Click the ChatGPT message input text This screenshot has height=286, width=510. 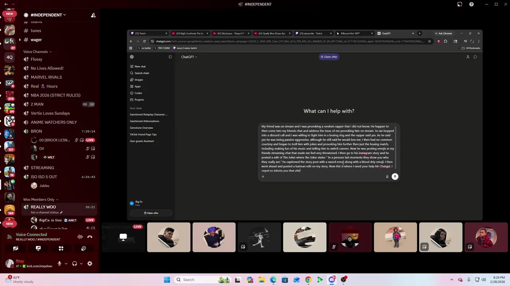tap(327, 149)
